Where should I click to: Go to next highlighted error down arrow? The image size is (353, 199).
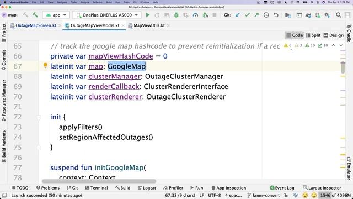341,45
